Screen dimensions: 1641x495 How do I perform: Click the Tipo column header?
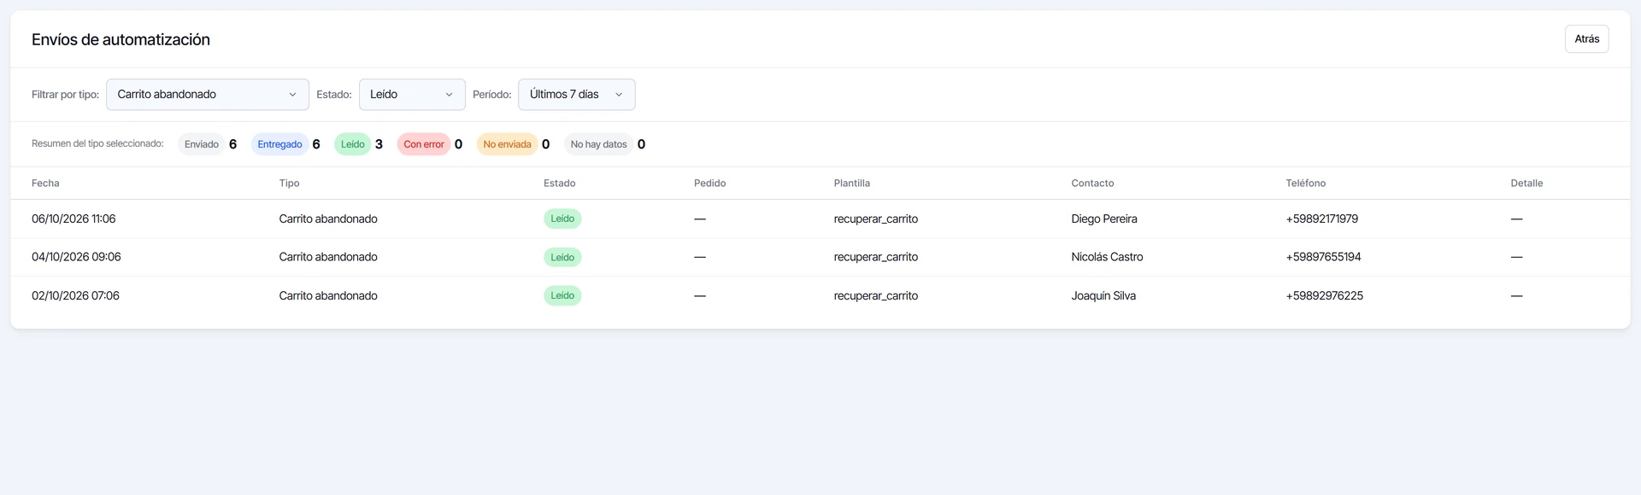pyautogui.click(x=289, y=183)
